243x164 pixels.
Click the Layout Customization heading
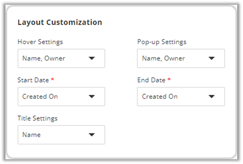pos(60,22)
